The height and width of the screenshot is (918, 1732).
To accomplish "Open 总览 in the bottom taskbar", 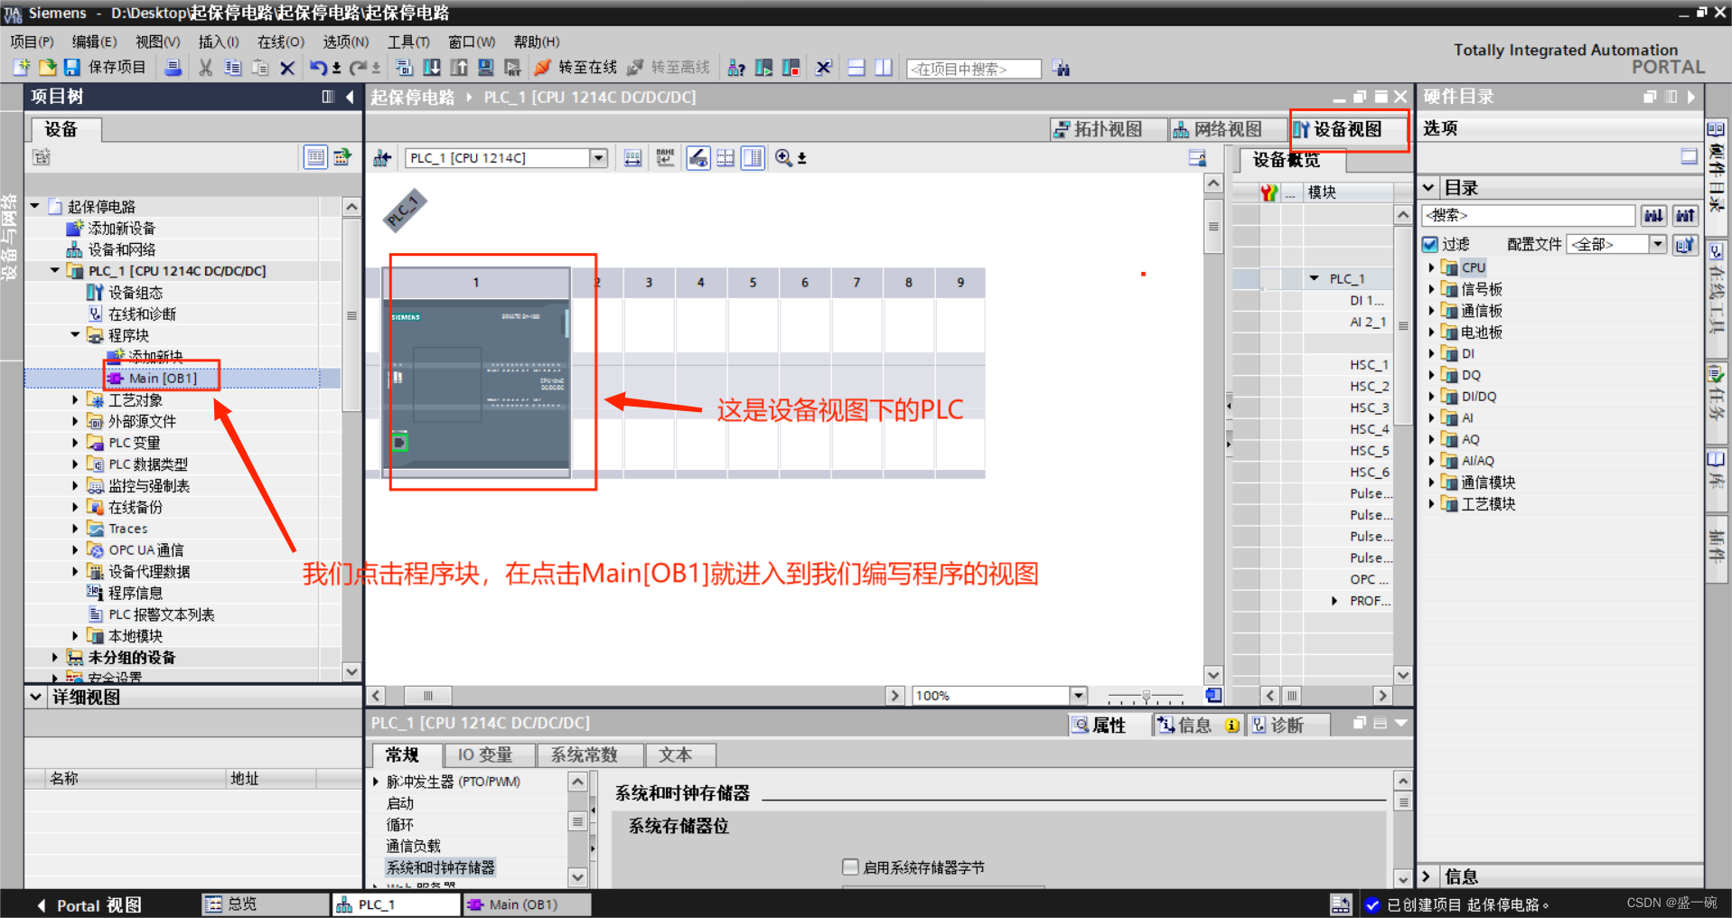I will point(266,904).
